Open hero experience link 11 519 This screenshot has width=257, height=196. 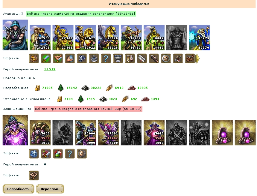click(x=50, y=69)
